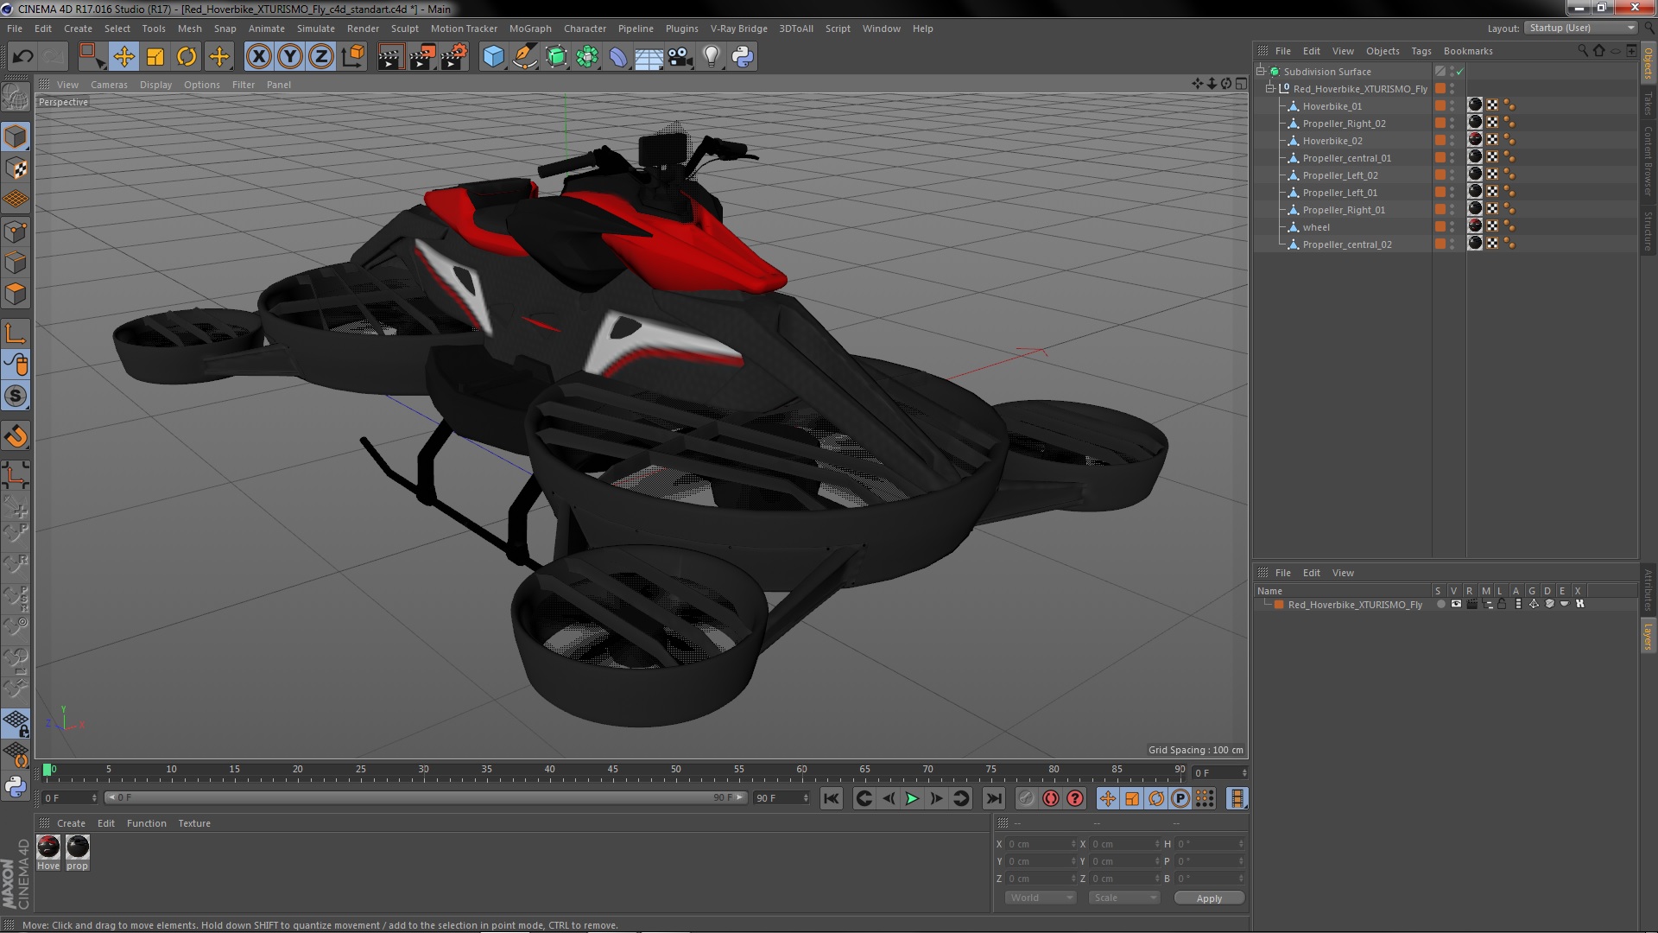Switch to the Attributes side tab
The width and height of the screenshot is (1658, 933).
pyautogui.click(x=1649, y=590)
